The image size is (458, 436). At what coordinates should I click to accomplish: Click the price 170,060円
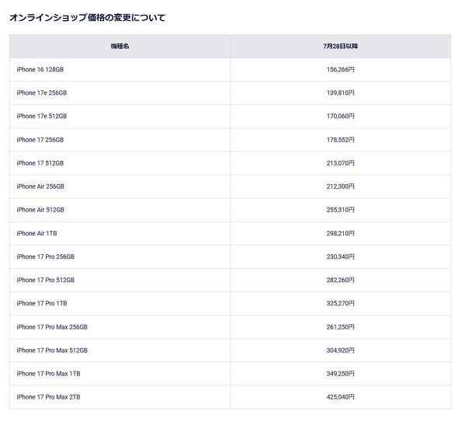340,117
